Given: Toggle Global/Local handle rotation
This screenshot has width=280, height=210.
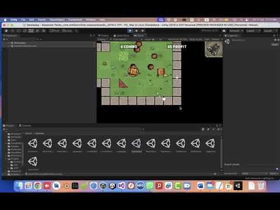Looking at the screenshot, I should point(66,31).
